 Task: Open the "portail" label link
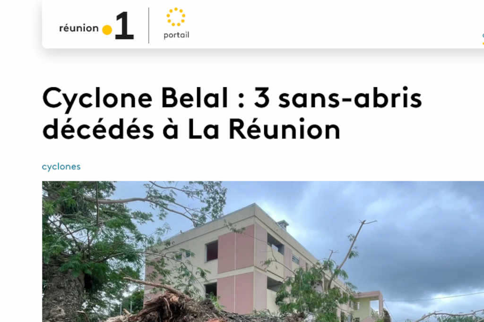click(176, 35)
